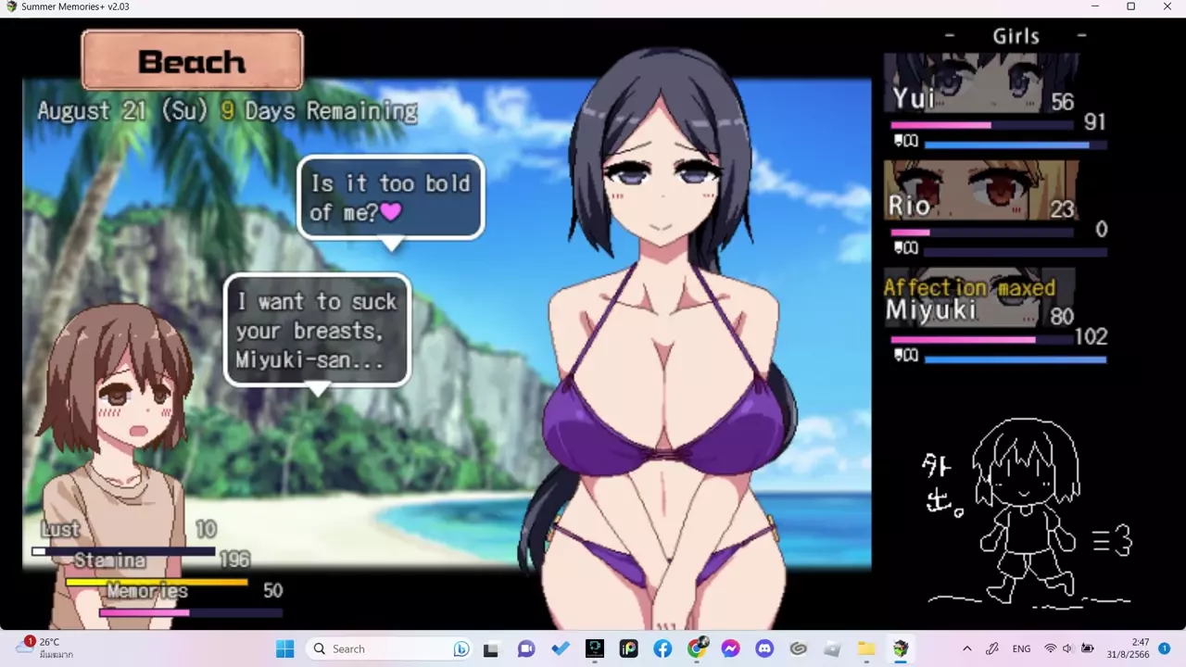The height and width of the screenshot is (667, 1186).
Task: Show hidden system tray icons chevron
Action: pos(967,648)
